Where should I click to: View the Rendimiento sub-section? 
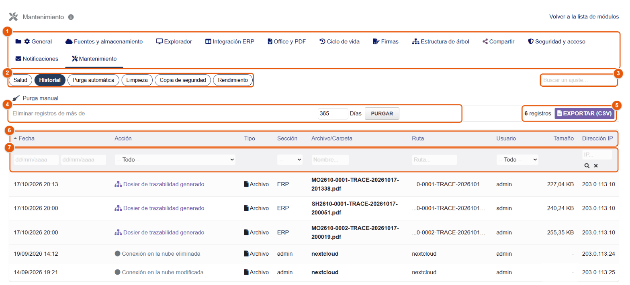click(233, 80)
